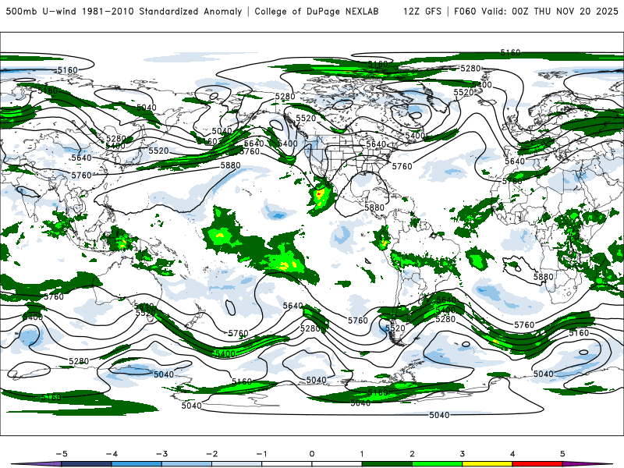Select the red 4 to 5 colorbar segment

click(537, 464)
